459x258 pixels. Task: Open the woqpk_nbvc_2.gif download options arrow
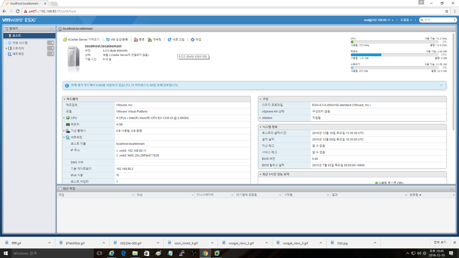point(266,243)
